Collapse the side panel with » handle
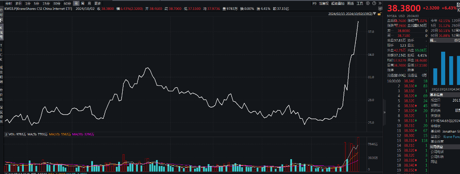 [385, 112]
